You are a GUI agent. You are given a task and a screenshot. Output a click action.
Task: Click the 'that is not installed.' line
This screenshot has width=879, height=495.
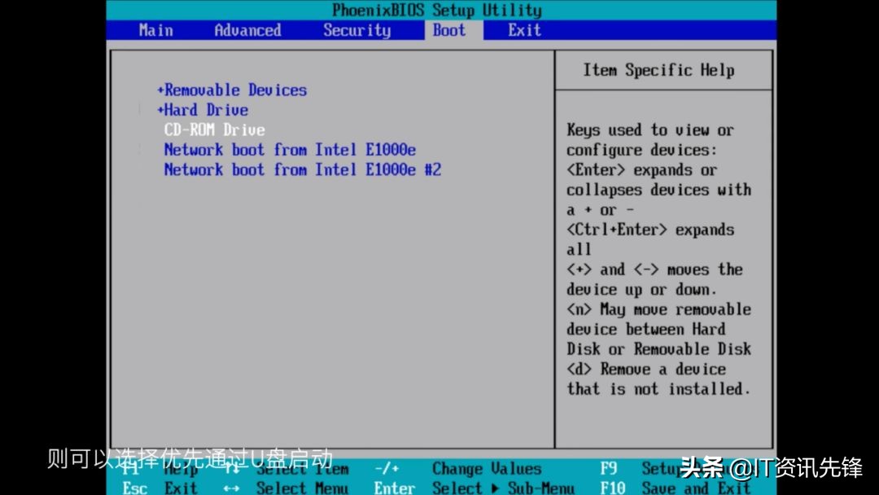tap(658, 389)
